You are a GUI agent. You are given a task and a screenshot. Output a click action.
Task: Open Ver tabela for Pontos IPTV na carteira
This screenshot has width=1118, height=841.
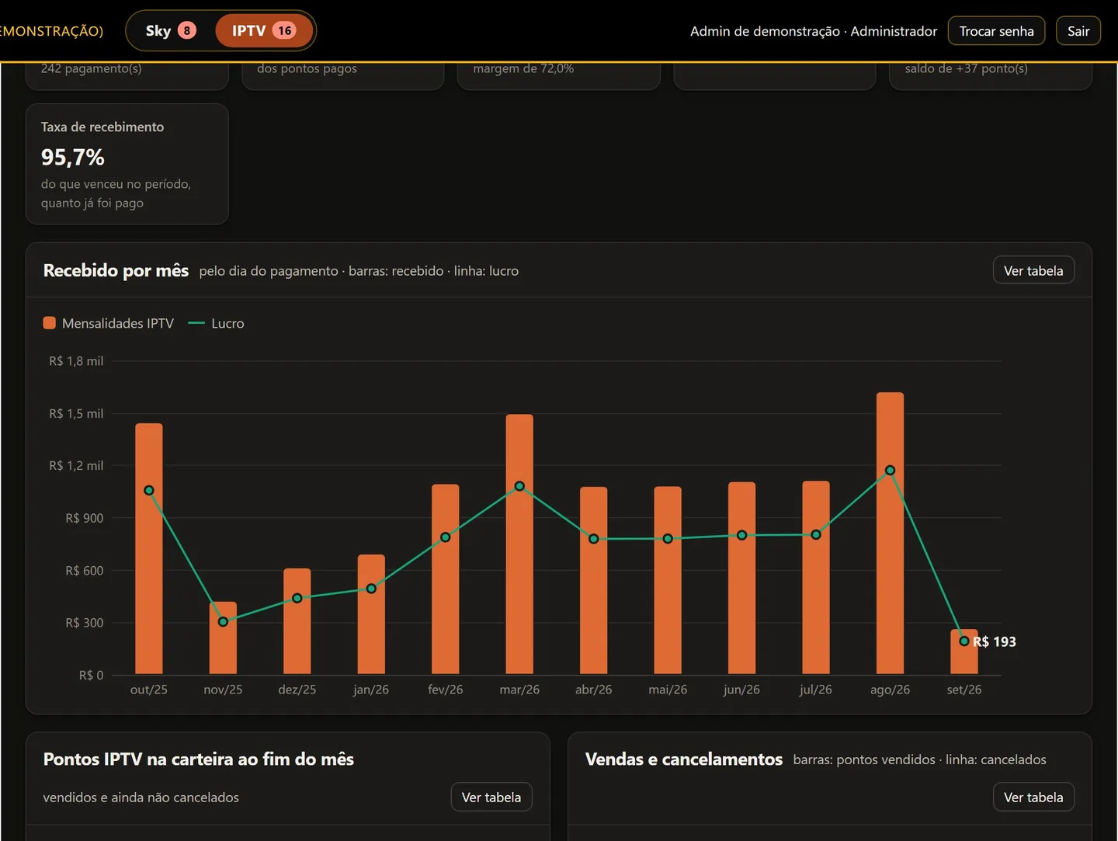tap(491, 797)
